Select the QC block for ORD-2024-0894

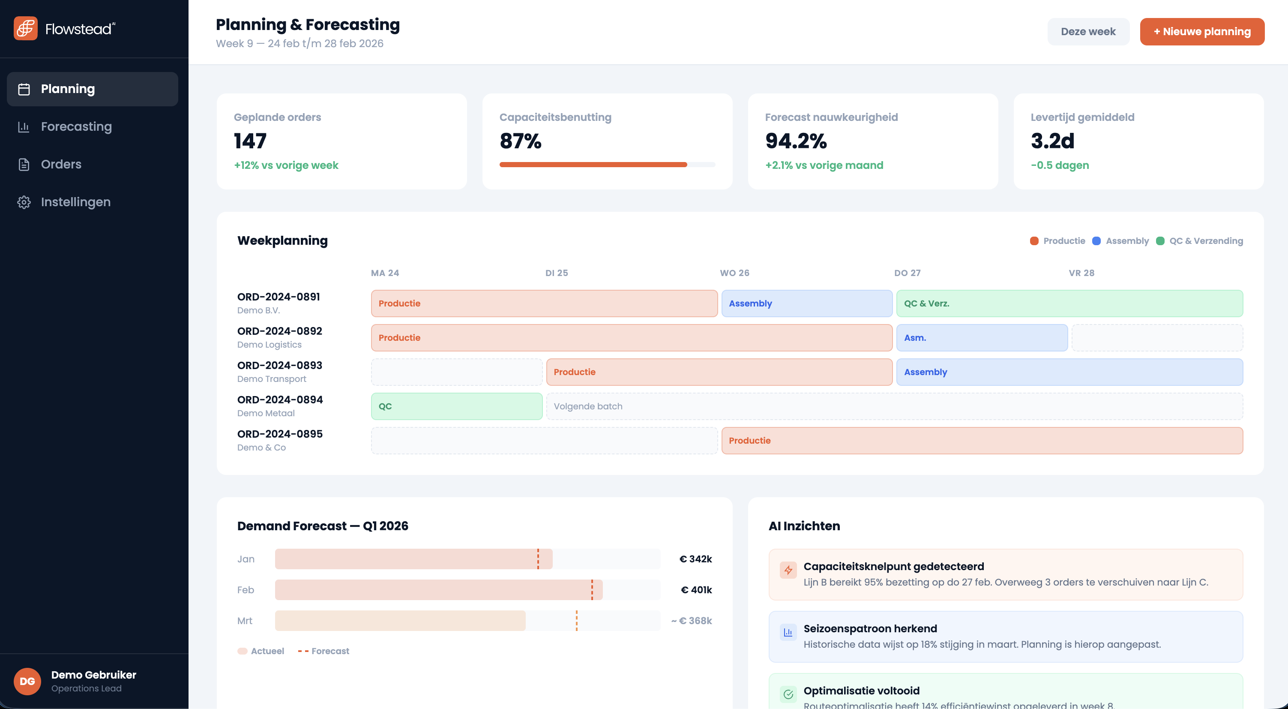(456, 406)
